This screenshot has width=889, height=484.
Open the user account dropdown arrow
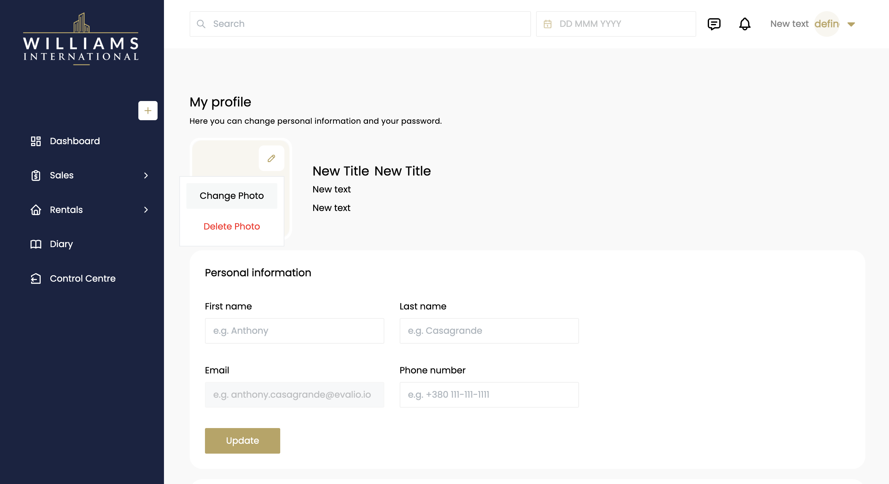851,24
